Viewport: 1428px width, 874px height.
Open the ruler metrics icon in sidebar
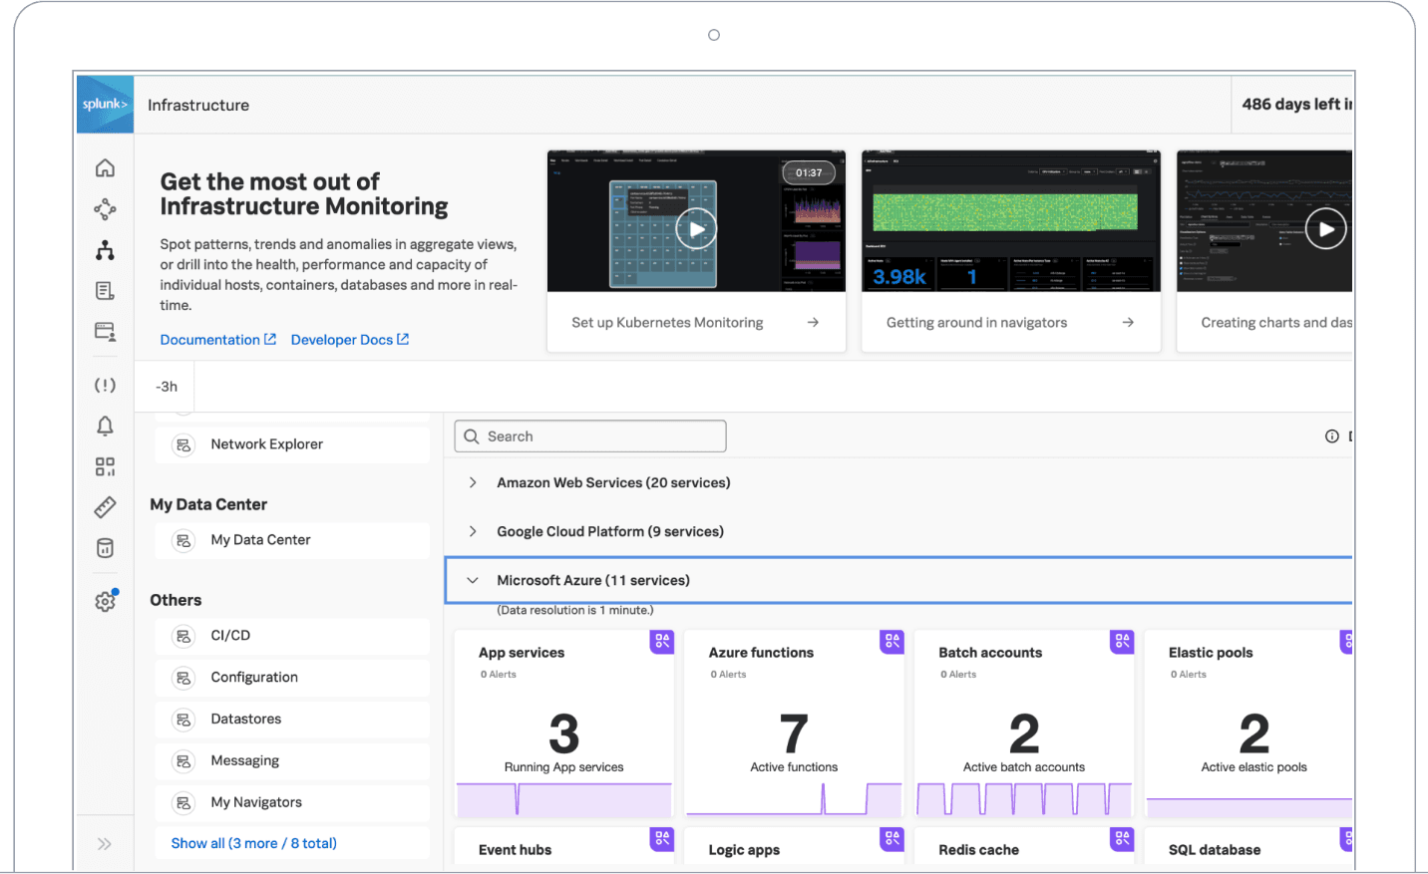105,507
